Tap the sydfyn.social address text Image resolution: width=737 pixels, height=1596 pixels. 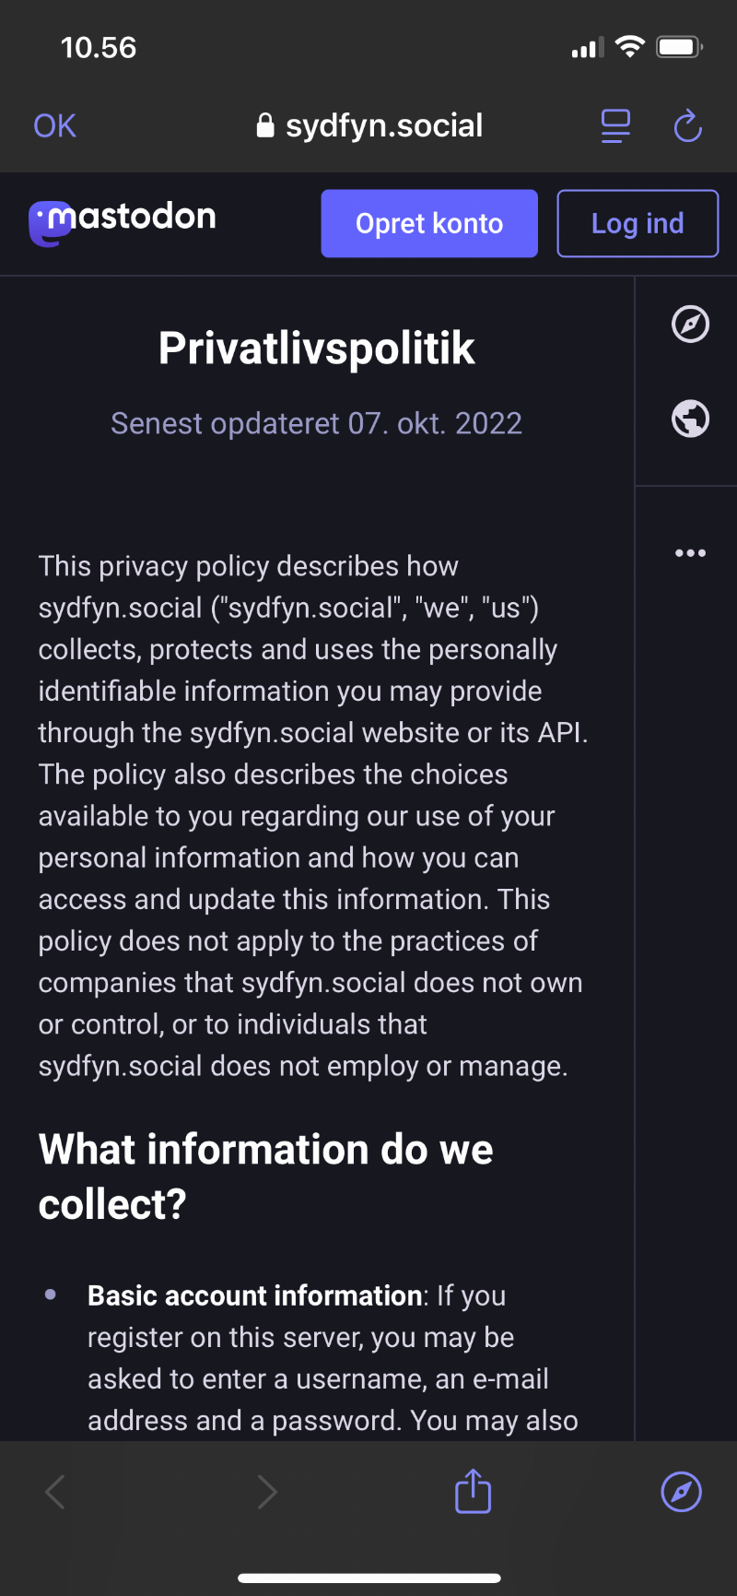[x=384, y=125]
